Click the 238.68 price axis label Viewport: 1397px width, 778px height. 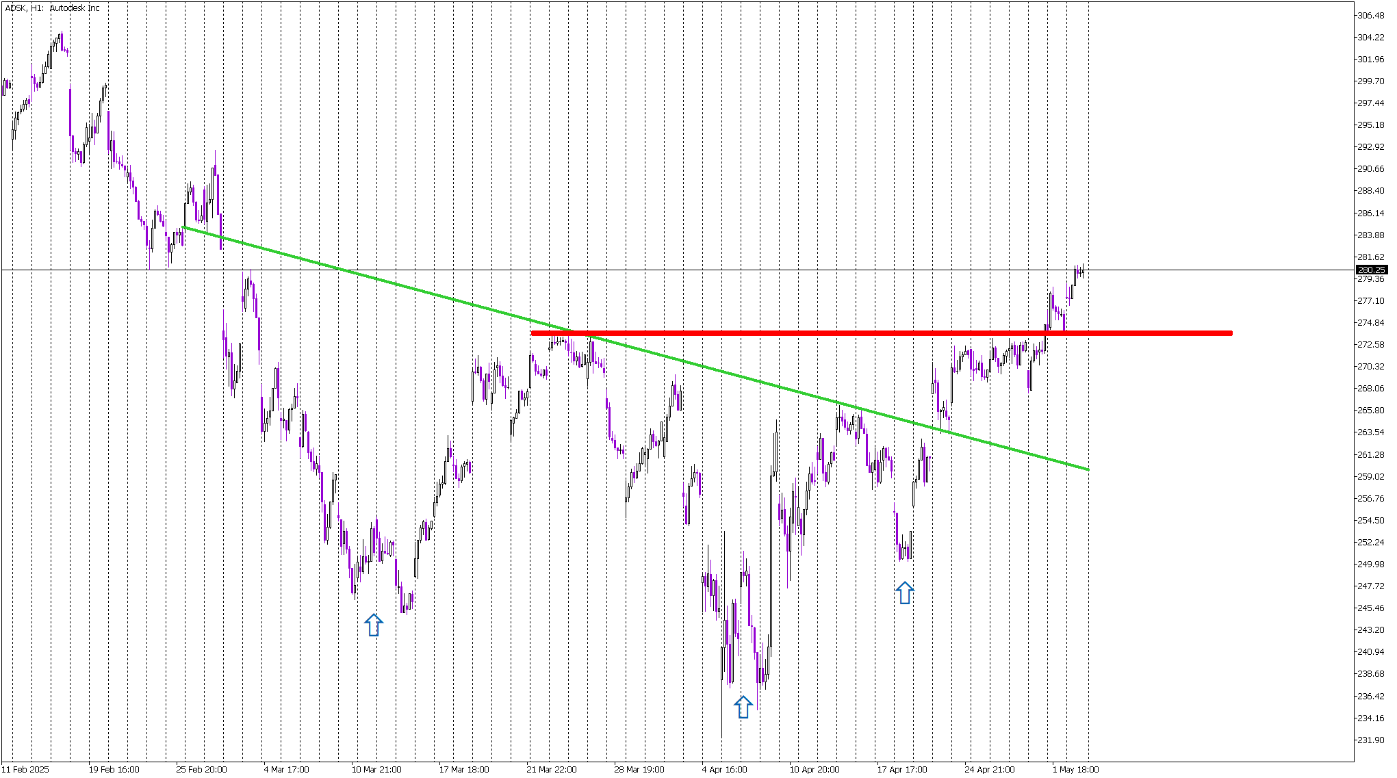(x=1371, y=674)
